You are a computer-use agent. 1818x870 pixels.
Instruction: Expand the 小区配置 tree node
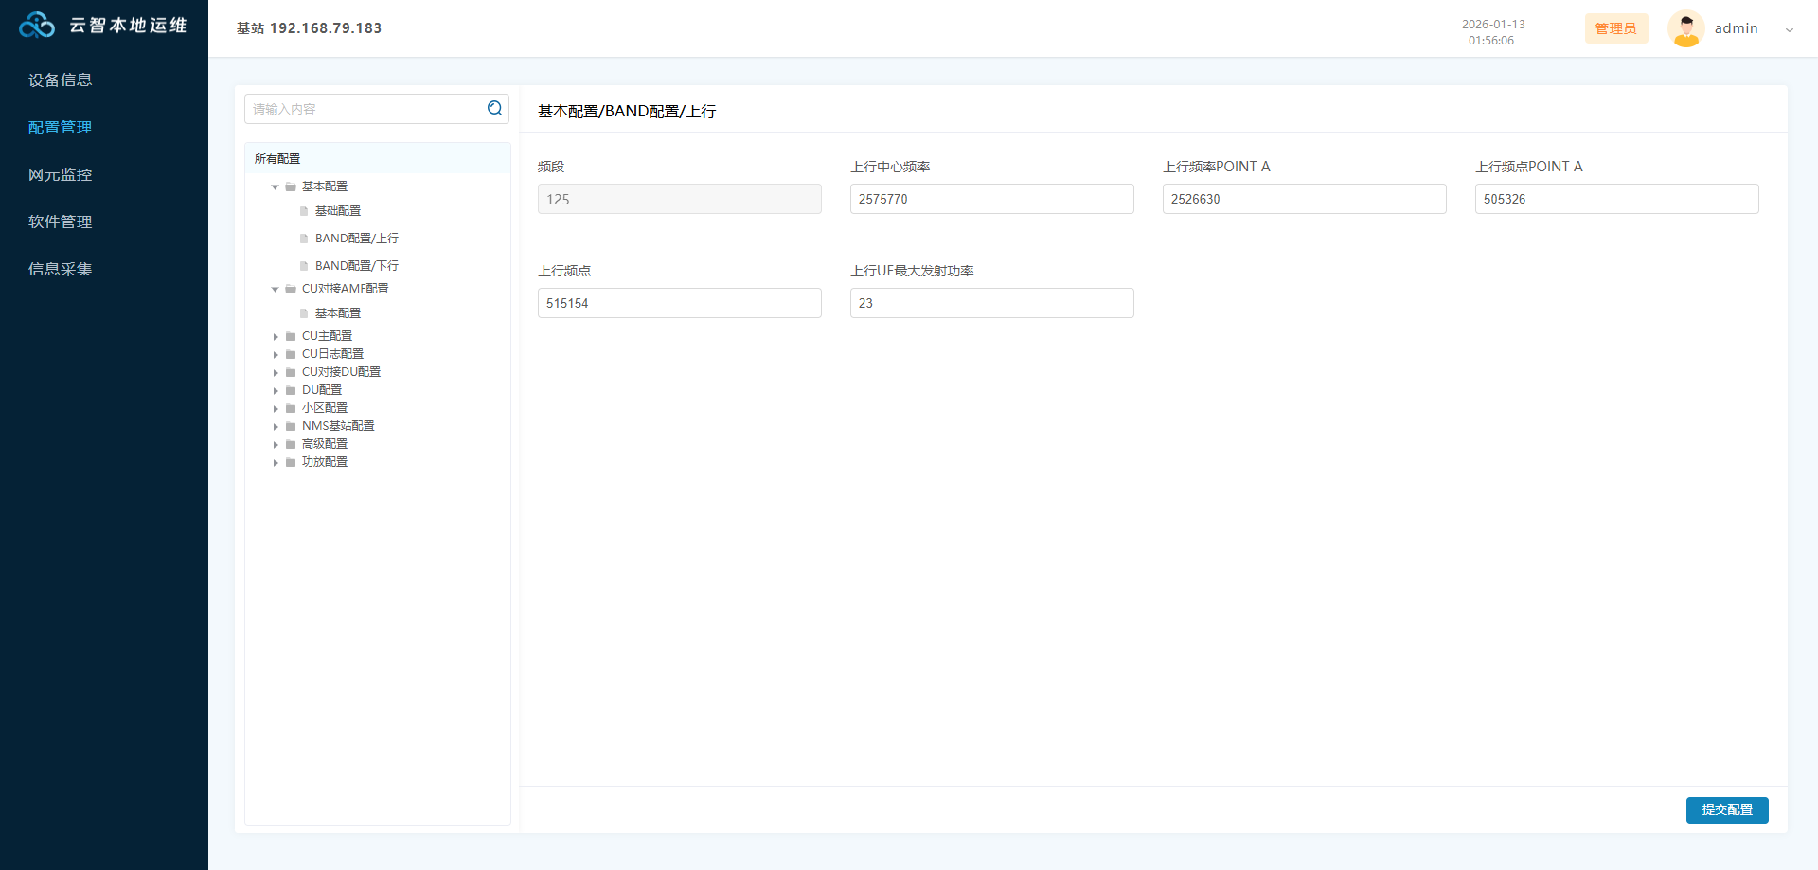(x=276, y=409)
